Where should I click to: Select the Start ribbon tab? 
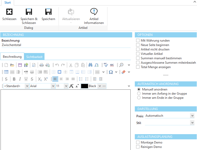7,3
